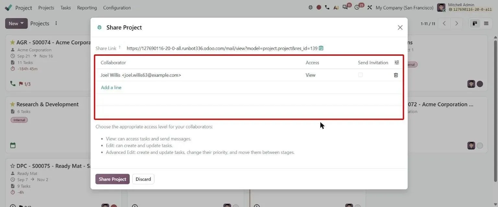Screen dimensions: 498x207
Task: Open the Reporting menu
Action: coord(87,7)
